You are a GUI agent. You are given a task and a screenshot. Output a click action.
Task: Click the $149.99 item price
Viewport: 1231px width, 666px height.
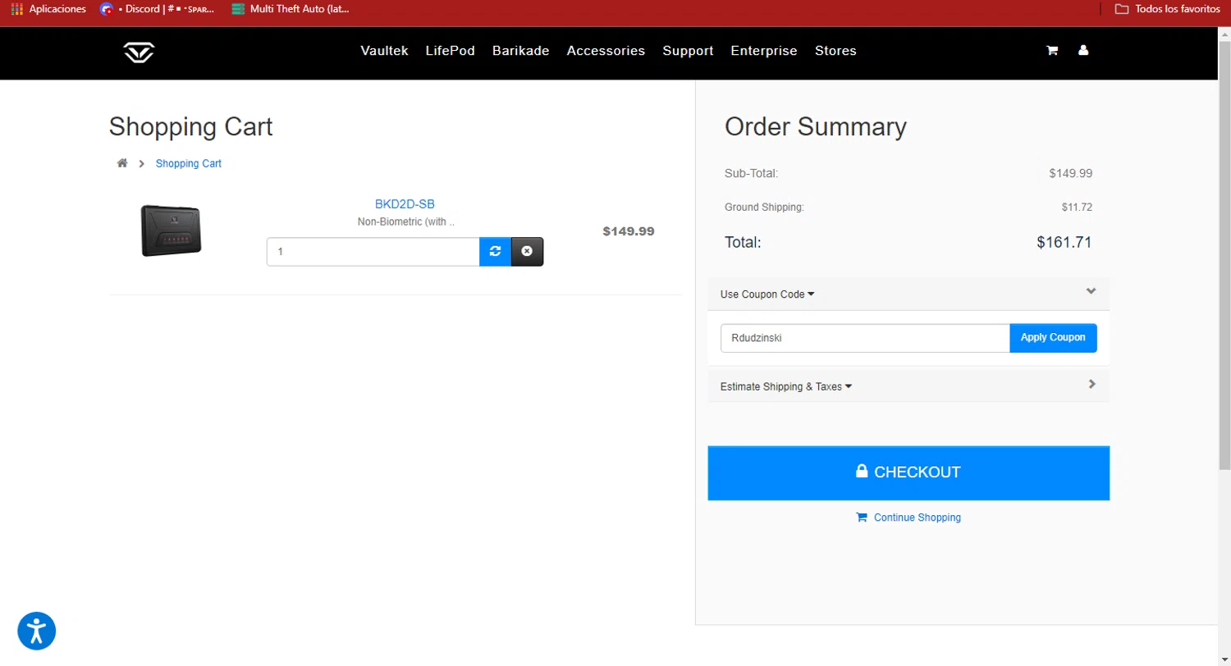click(629, 231)
